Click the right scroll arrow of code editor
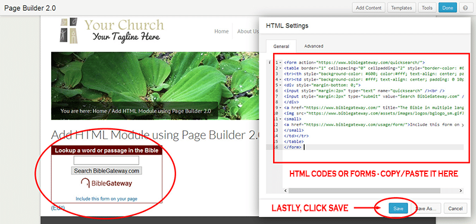 pyautogui.click(x=461, y=191)
